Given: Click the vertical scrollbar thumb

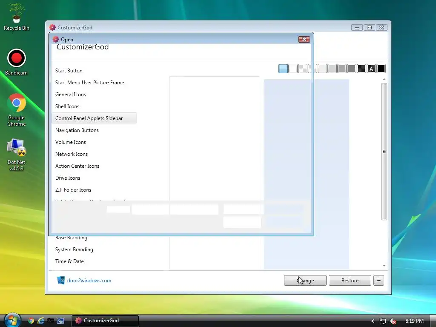Looking at the screenshot, I should coord(384,152).
